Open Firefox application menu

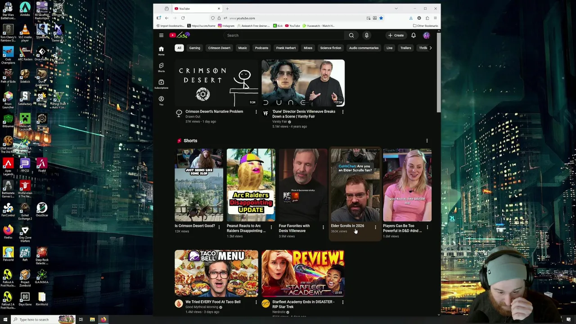(x=435, y=18)
